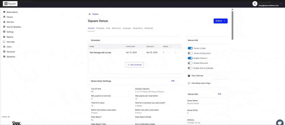The image size is (285, 125).
Task: Click the Test Package with no rate row
Action: point(135,52)
